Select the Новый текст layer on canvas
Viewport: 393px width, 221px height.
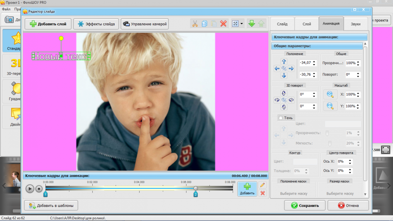tap(61, 56)
